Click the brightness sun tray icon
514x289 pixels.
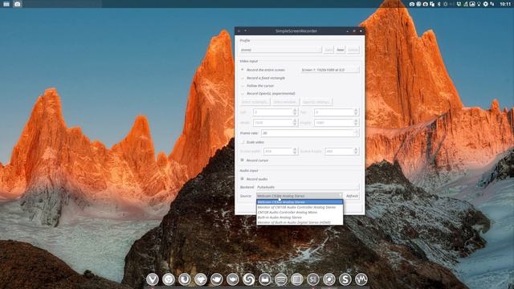[x=445, y=4]
